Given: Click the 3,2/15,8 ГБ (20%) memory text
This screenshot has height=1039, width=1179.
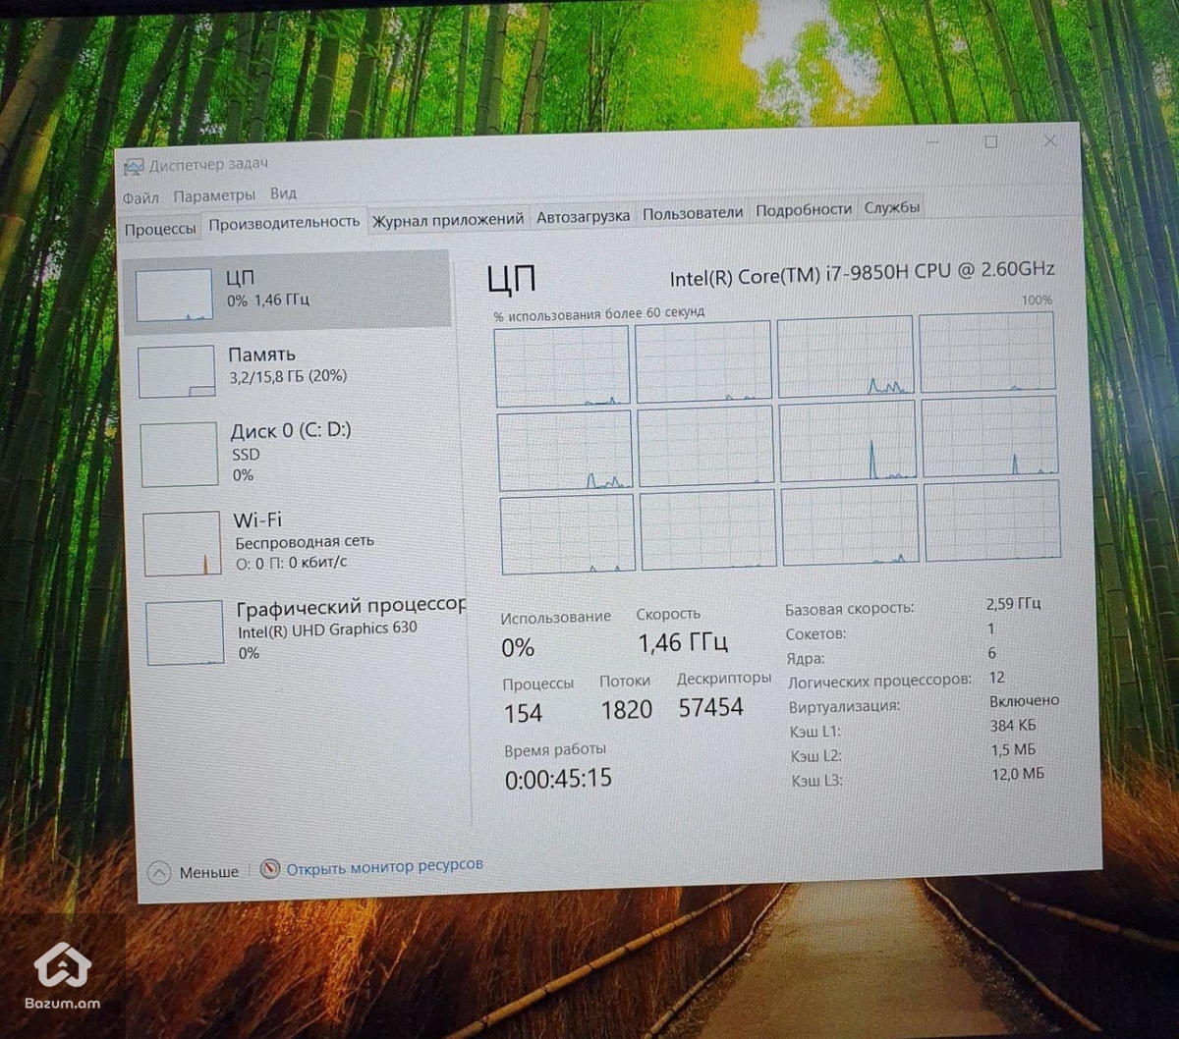Looking at the screenshot, I should [287, 376].
